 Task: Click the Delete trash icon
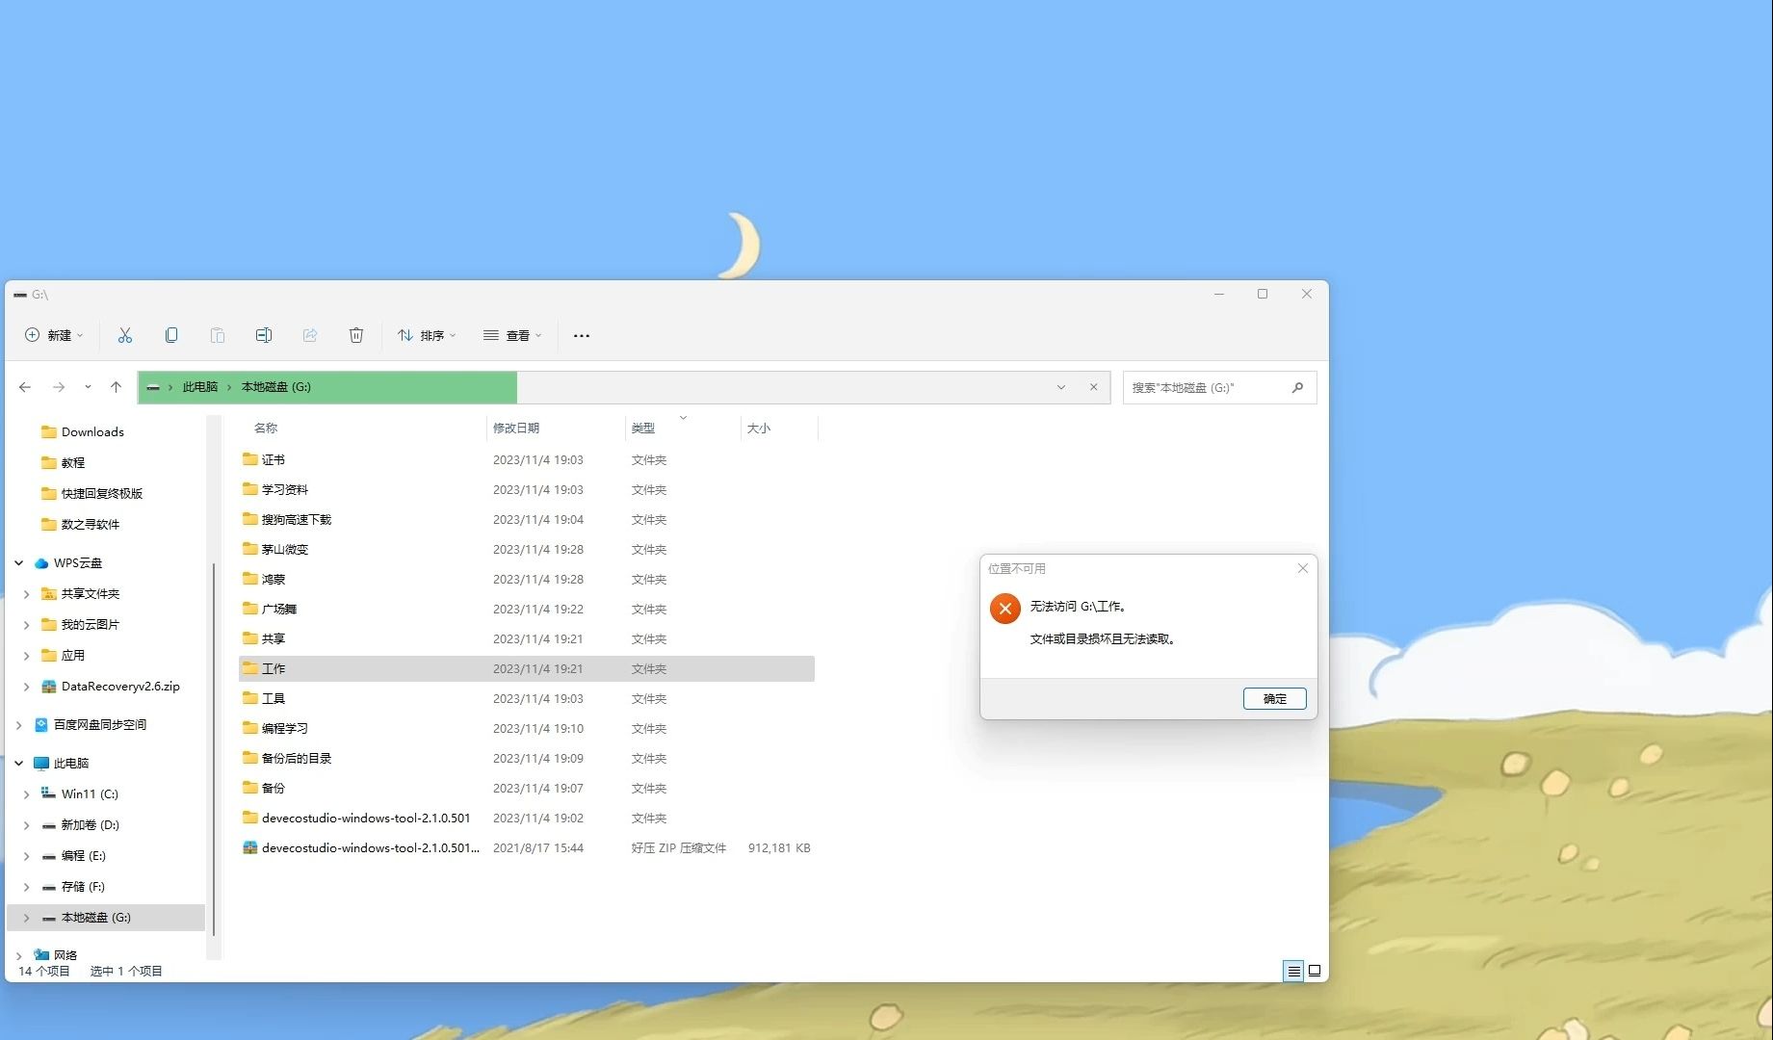(x=356, y=335)
